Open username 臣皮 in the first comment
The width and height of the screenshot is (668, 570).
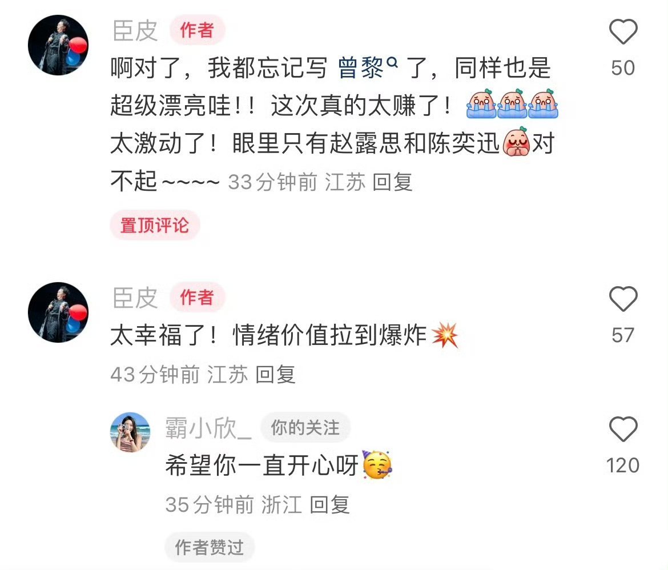click(x=135, y=31)
